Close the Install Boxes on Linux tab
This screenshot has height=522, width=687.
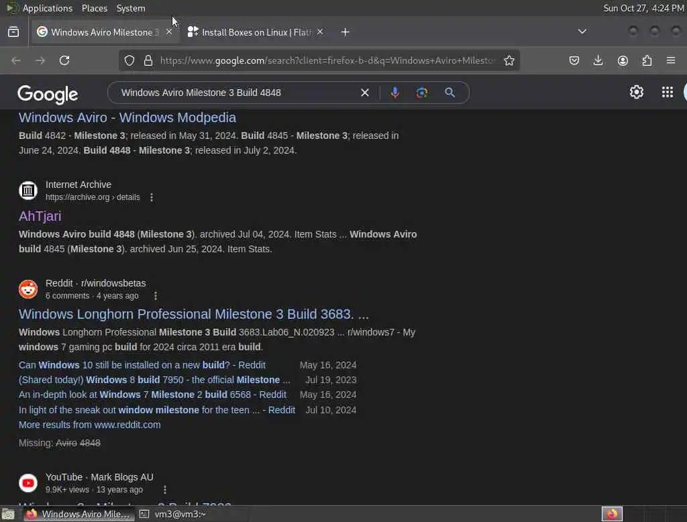pos(320,32)
